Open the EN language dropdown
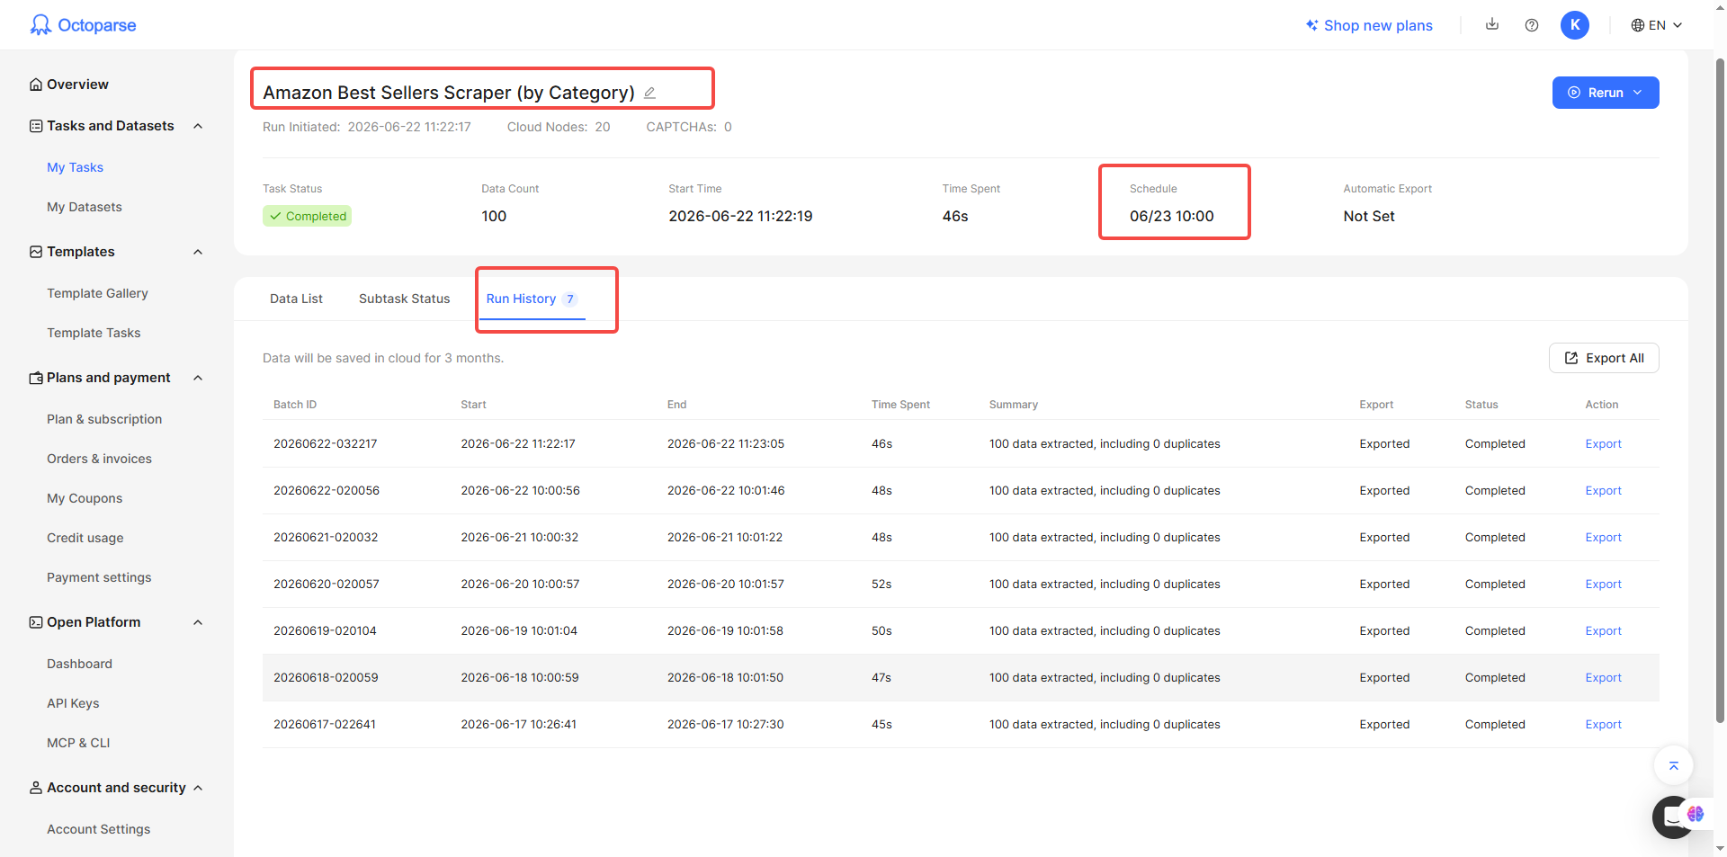This screenshot has height=857, width=1727. tap(1657, 25)
